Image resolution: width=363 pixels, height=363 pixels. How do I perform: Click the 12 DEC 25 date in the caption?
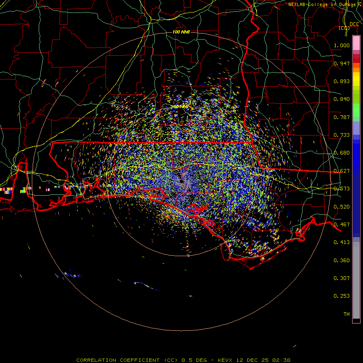point(252,360)
